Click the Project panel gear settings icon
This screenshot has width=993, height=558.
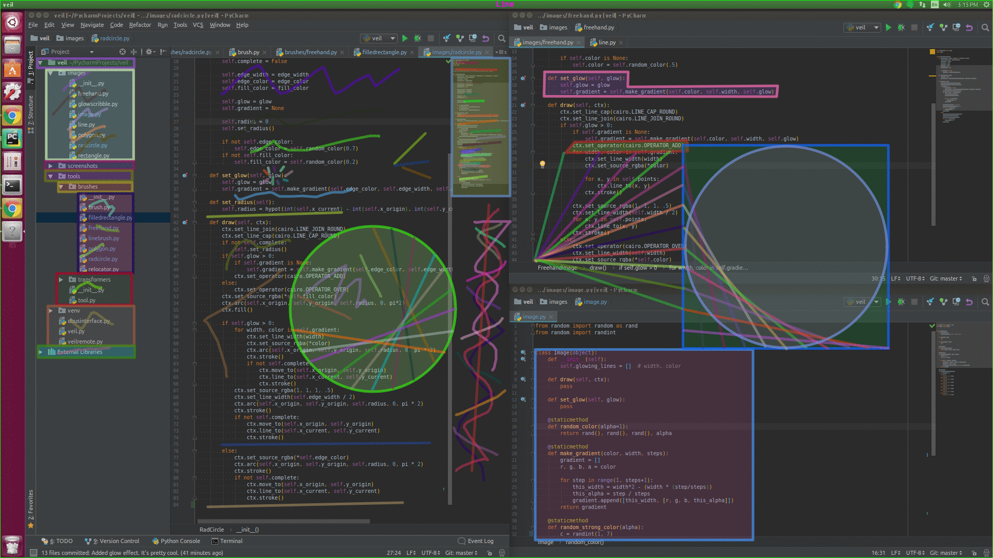[x=149, y=52]
